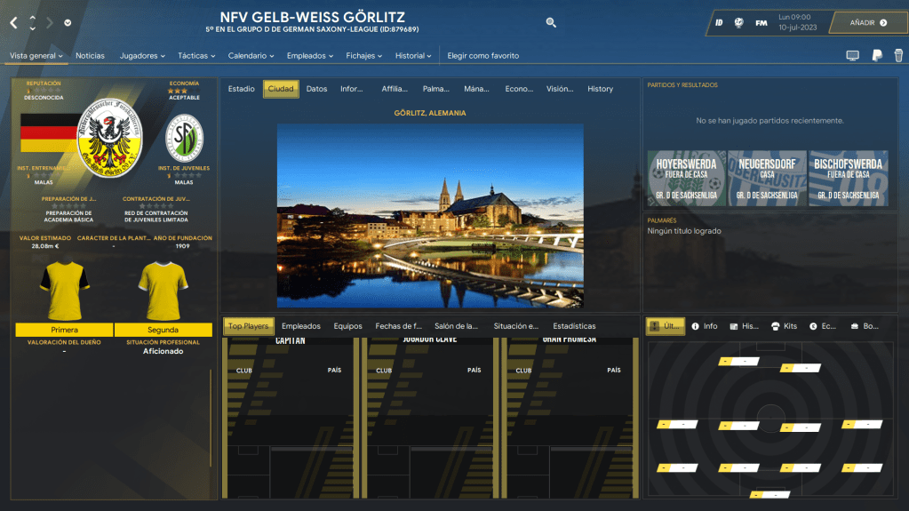Open the Hoyerswerda fixture card

coord(687,179)
